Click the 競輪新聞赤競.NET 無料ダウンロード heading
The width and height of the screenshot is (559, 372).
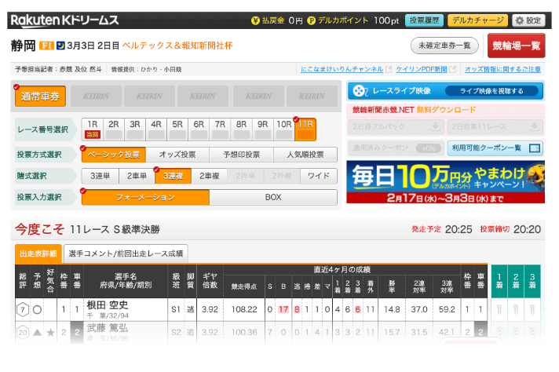[x=415, y=110]
